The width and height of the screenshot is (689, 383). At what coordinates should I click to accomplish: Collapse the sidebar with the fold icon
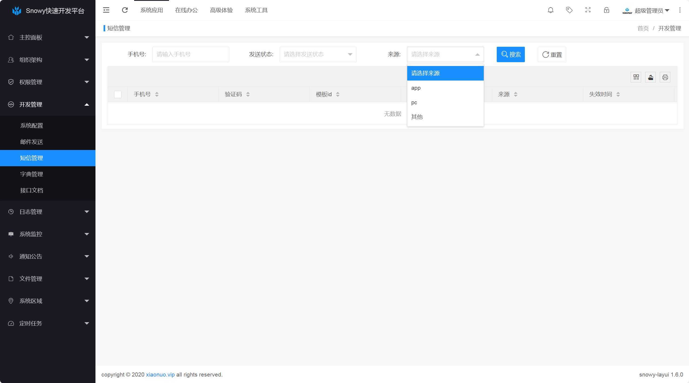coord(106,10)
